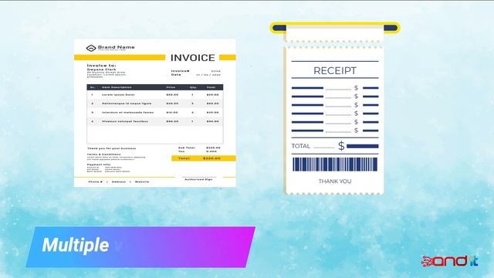
Task: Click the yellow Total bar on the invoice
Action: 204,158
